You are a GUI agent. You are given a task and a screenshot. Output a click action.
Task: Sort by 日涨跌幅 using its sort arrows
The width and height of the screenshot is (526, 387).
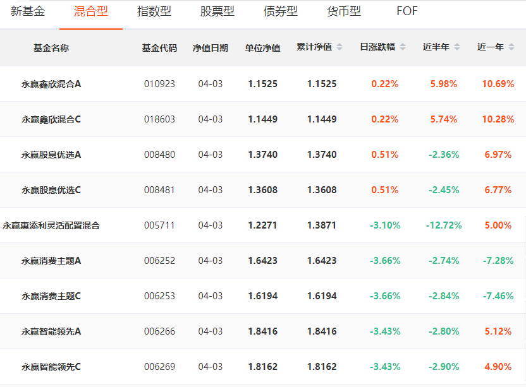click(403, 47)
